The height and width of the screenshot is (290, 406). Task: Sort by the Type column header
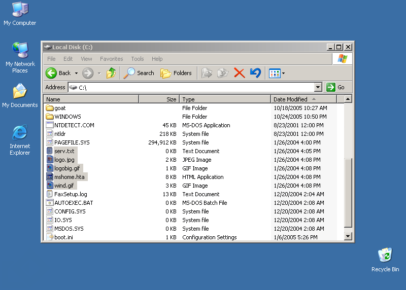coord(225,99)
